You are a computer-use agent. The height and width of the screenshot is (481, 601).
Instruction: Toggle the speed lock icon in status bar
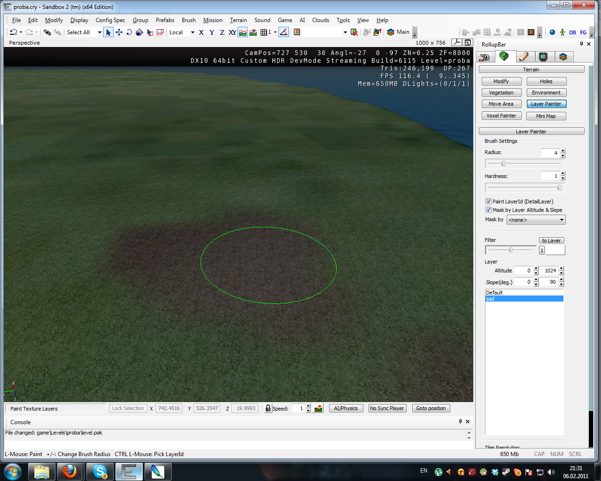(268, 409)
